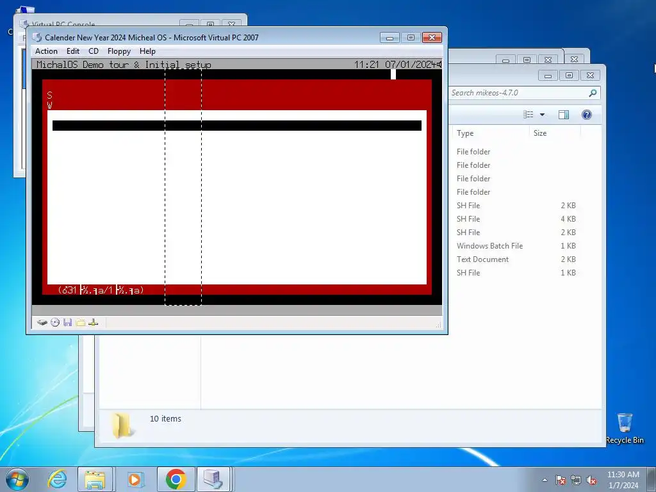Launch Internet Explorer from the taskbar
656x492 pixels.
(x=56, y=479)
